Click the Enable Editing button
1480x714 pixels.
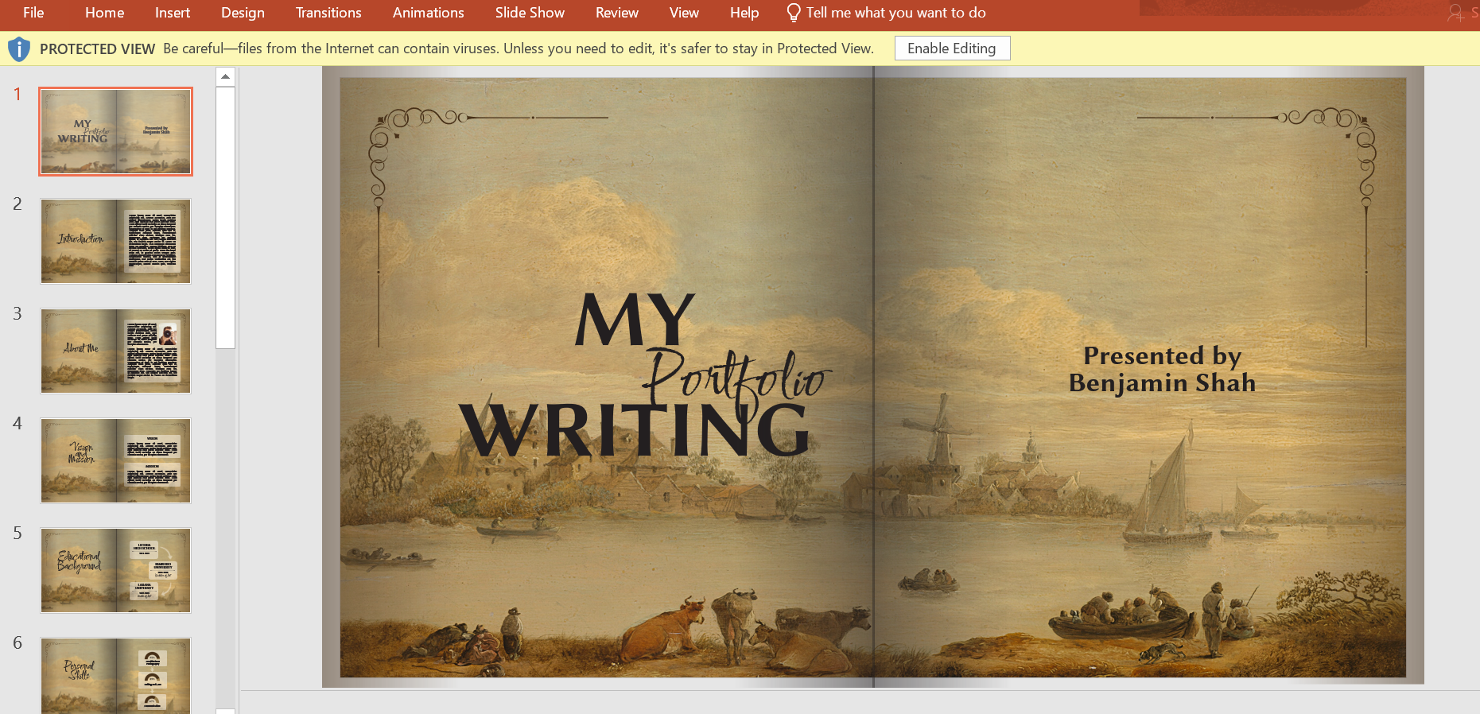(952, 49)
